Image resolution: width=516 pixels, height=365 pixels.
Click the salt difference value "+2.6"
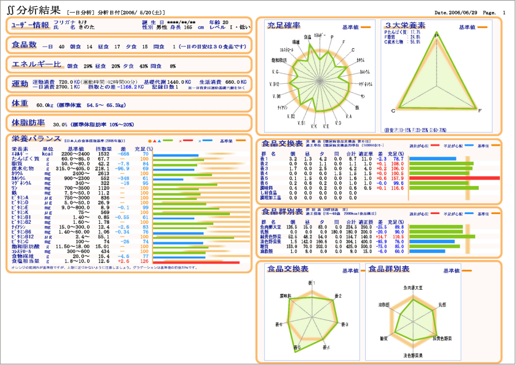[123, 261]
